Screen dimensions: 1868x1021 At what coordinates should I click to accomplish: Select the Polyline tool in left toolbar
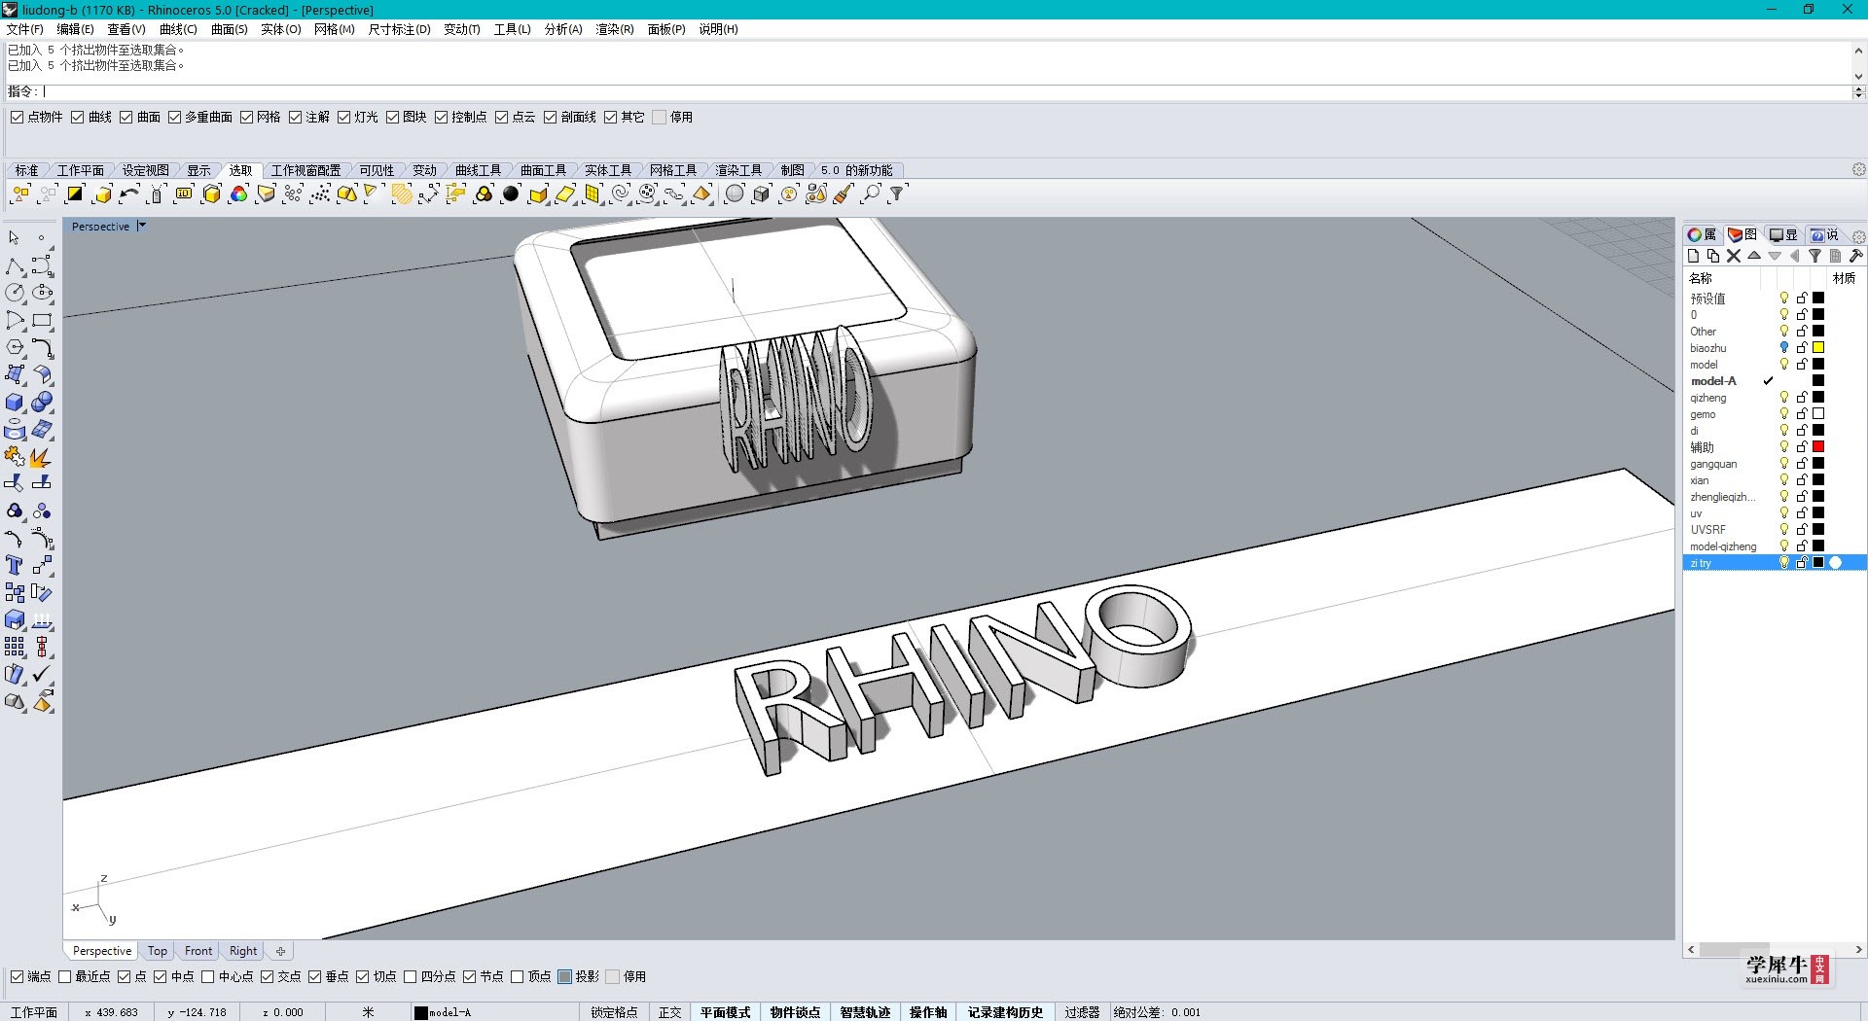(x=15, y=265)
